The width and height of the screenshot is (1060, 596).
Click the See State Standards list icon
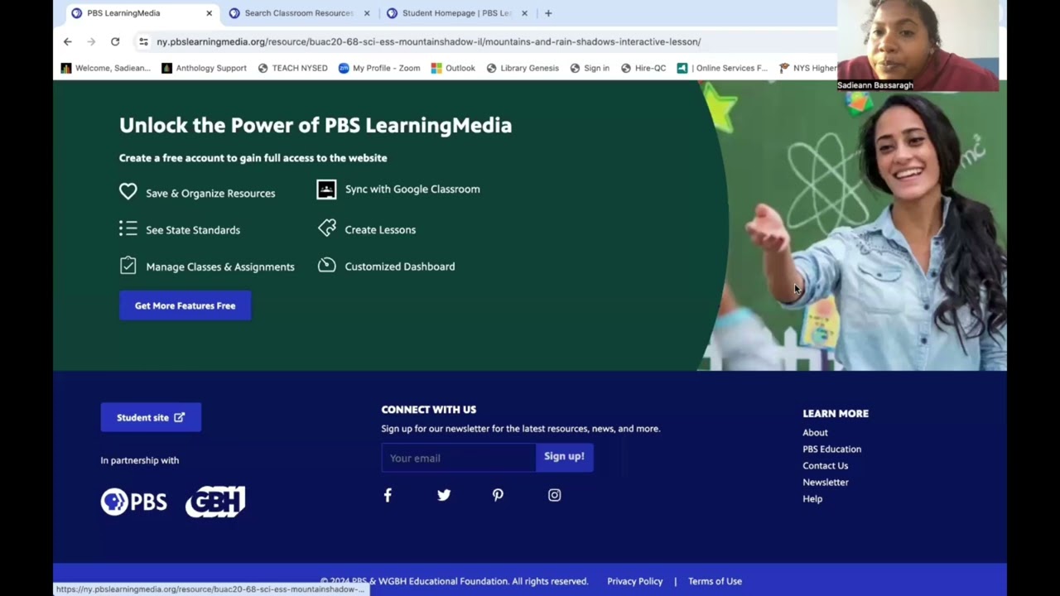click(128, 228)
